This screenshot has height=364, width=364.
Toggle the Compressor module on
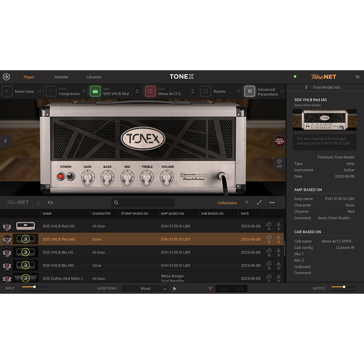click(51, 91)
